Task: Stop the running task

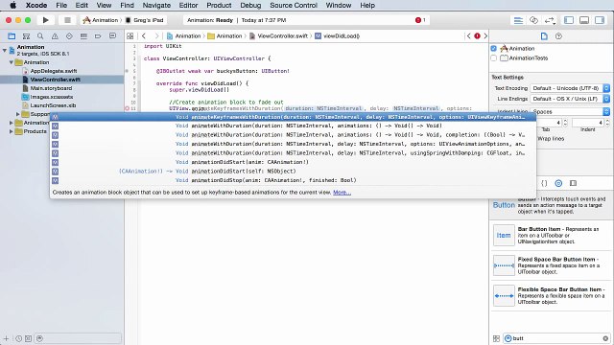Action: 67,20
